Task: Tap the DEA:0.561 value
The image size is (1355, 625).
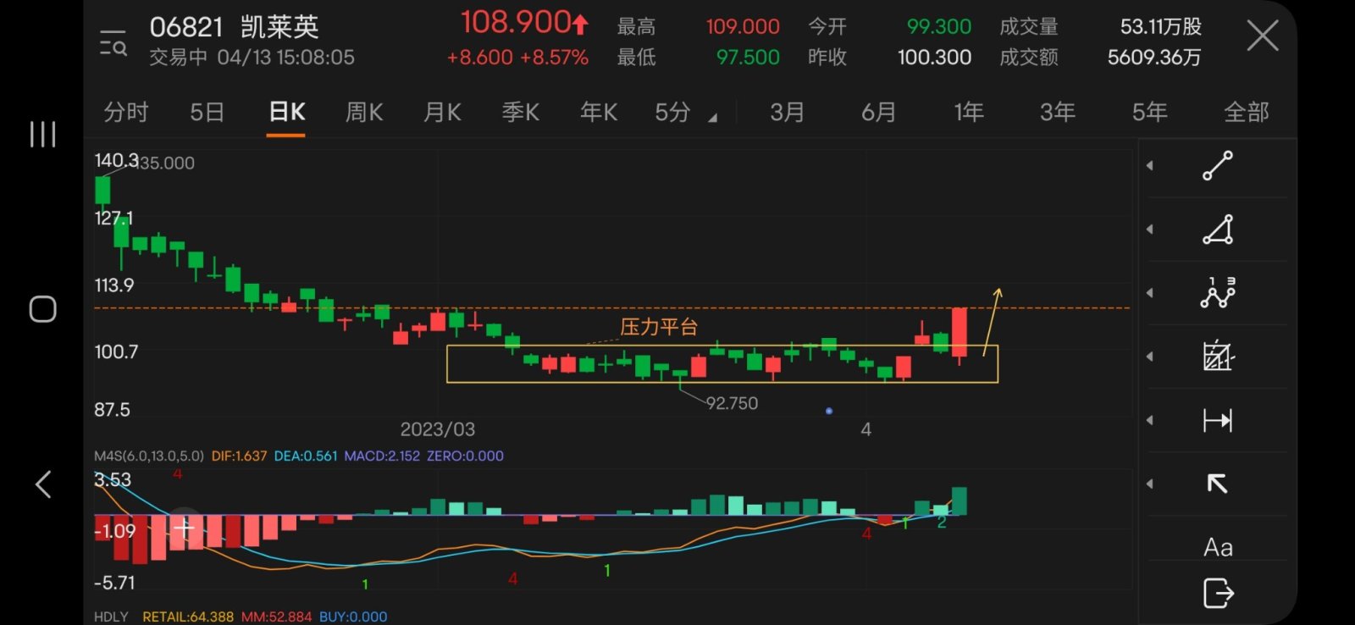Action: (x=305, y=456)
